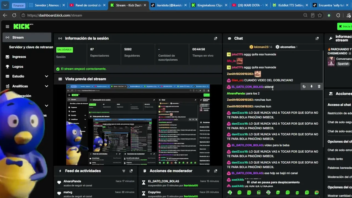Click the Spanish language tag

[x=343, y=64]
